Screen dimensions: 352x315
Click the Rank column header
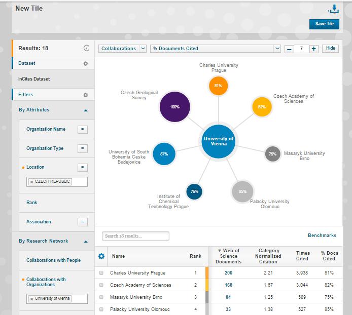[x=195, y=256]
